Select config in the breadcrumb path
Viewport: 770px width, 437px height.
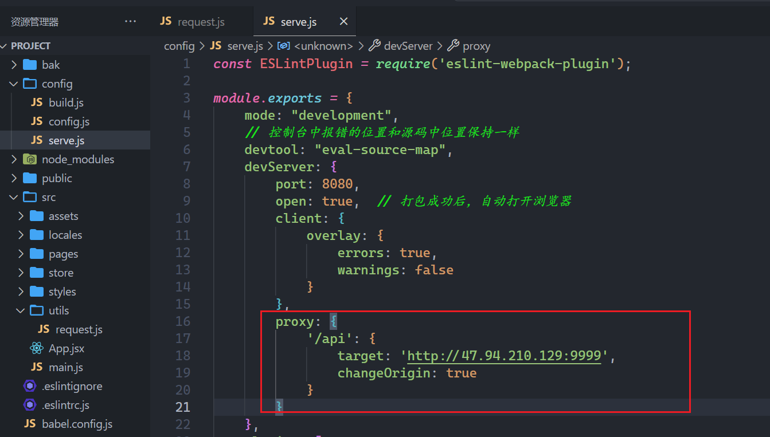point(179,46)
